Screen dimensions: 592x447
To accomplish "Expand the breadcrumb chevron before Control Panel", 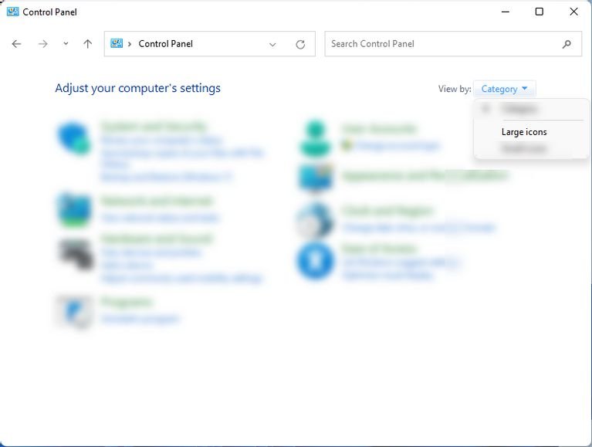I will click(x=130, y=44).
